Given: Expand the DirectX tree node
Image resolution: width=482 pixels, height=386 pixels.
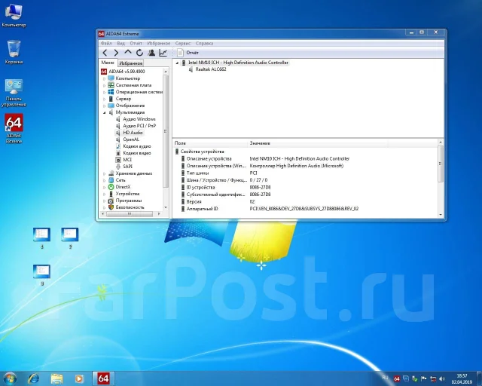Looking at the screenshot, I should 104,187.
